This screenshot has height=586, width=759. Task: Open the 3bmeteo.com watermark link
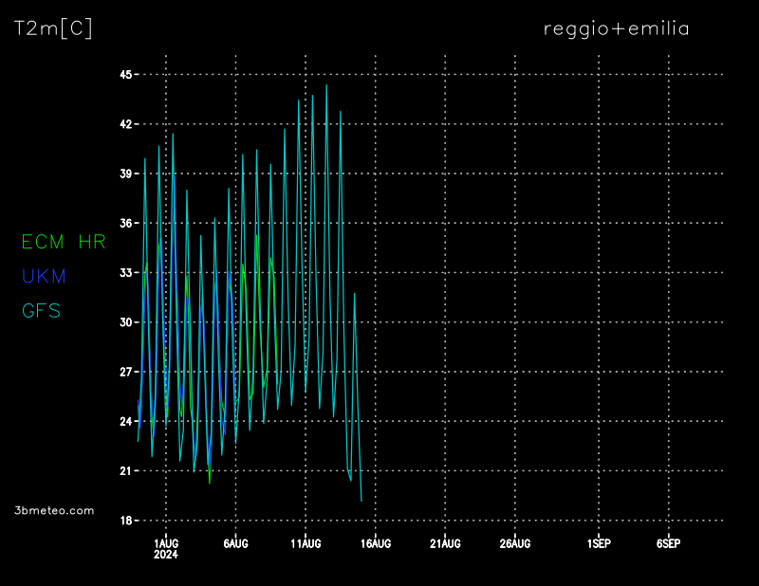(x=54, y=510)
